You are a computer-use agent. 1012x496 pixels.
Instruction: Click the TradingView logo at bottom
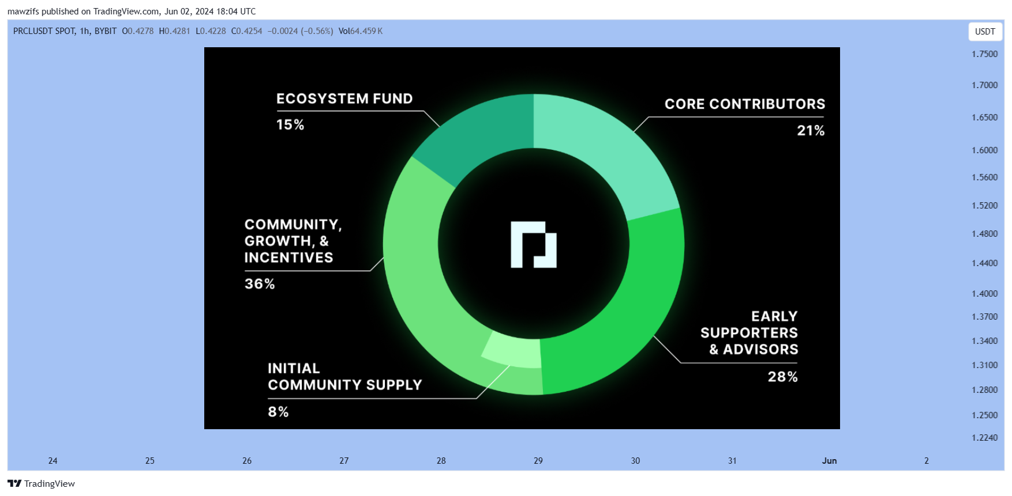tap(41, 483)
